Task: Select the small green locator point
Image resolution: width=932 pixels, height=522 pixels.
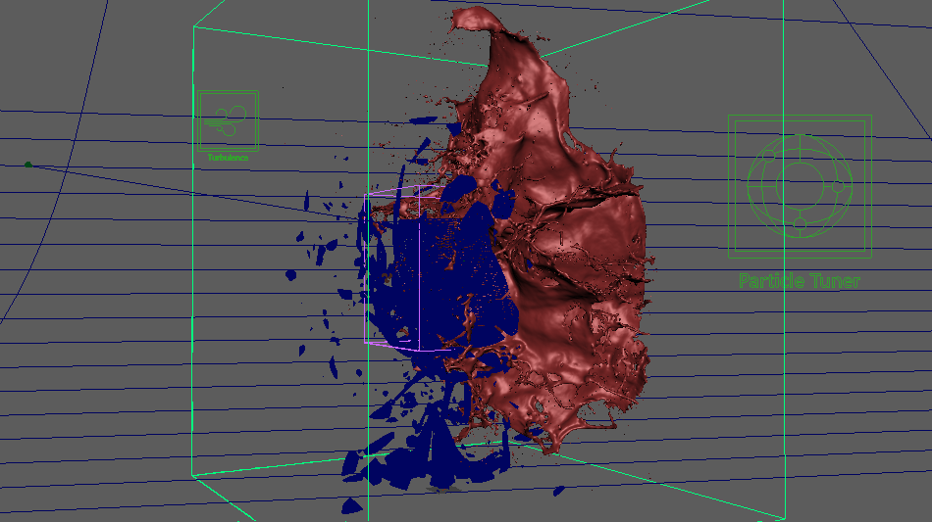Action: coord(27,165)
